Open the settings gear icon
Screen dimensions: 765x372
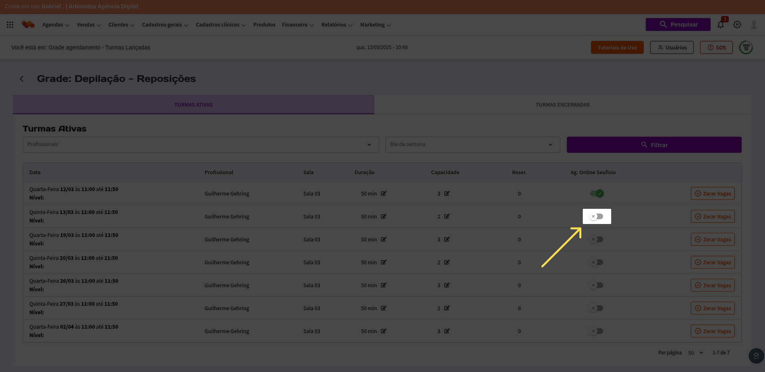737,25
